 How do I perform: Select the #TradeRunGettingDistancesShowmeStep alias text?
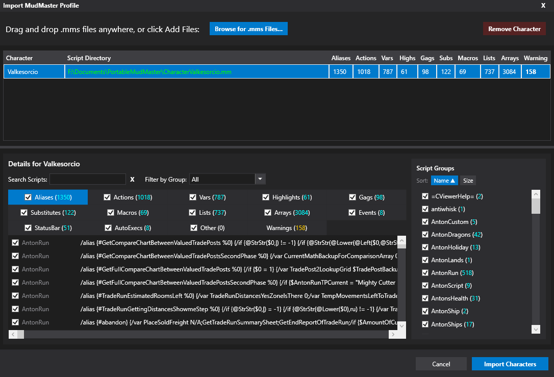[239, 309]
